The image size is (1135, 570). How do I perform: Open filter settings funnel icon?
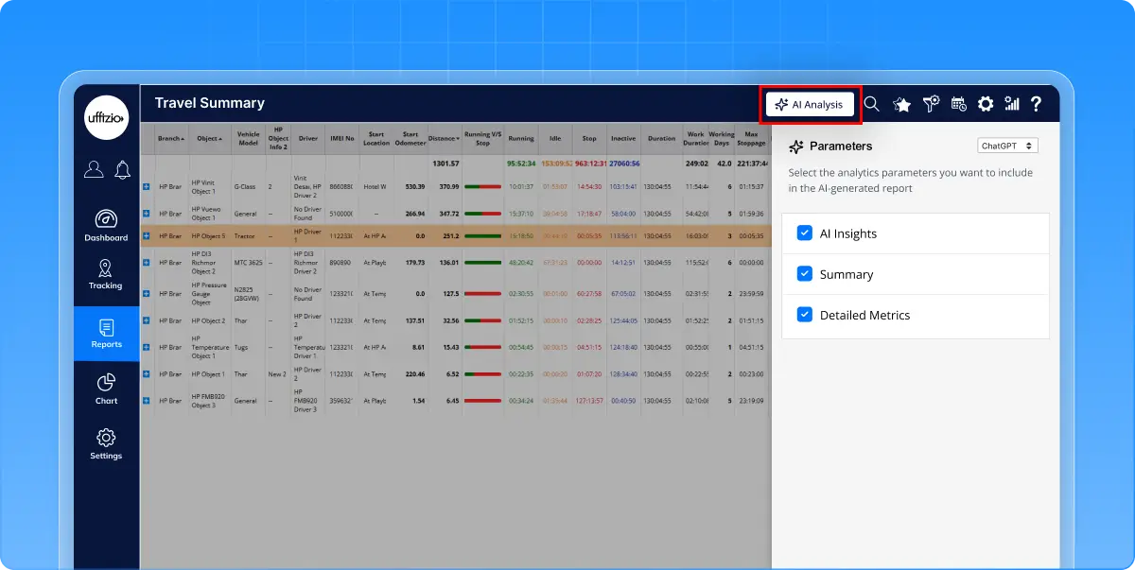point(931,104)
